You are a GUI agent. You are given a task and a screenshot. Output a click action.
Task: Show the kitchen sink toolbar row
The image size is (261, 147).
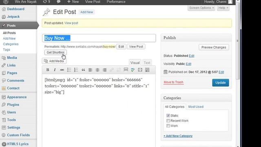(147, 70)
